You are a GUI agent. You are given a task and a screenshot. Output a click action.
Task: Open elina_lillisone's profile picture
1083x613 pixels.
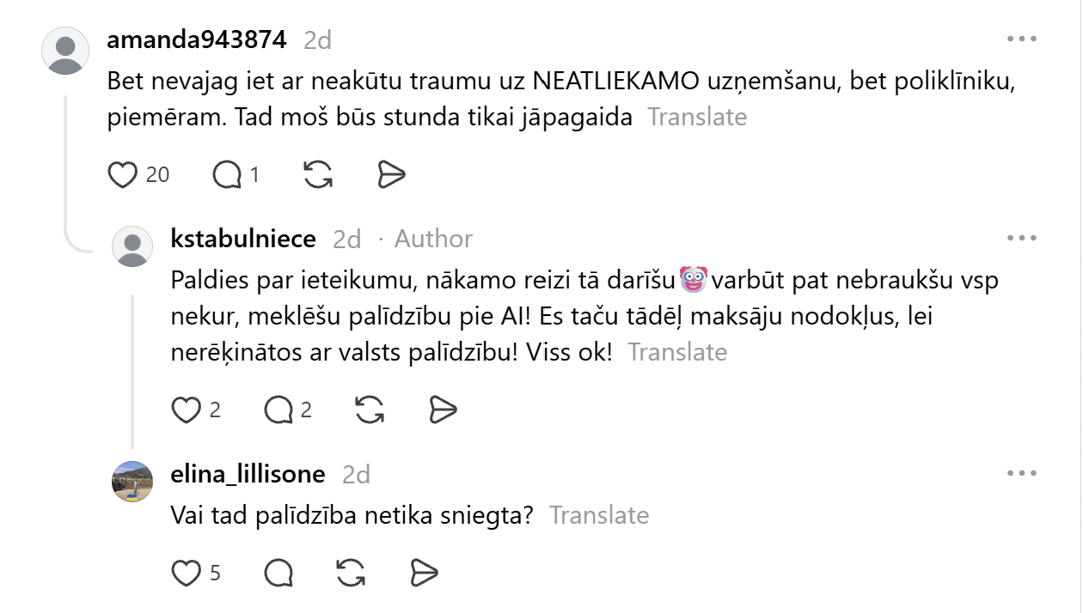[133, 481]
